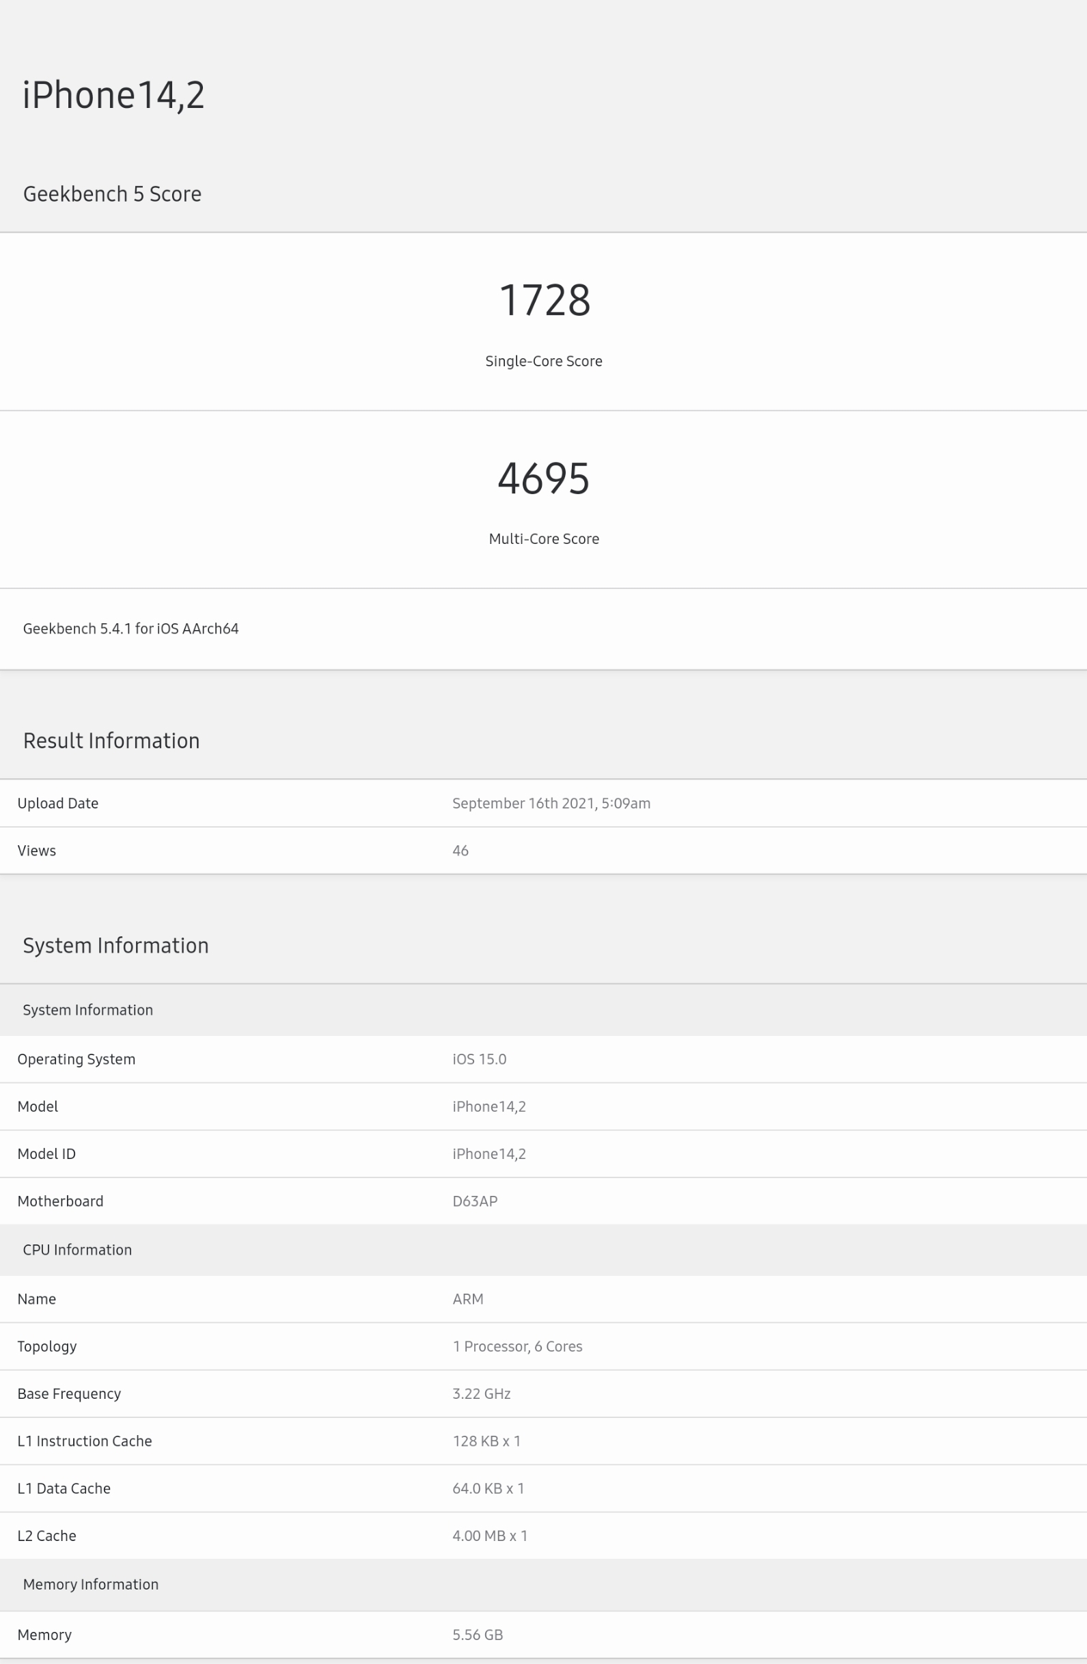Select the multi-core score number 4695
This screenshot has height=1664, width=1087.
pos(543,479)
